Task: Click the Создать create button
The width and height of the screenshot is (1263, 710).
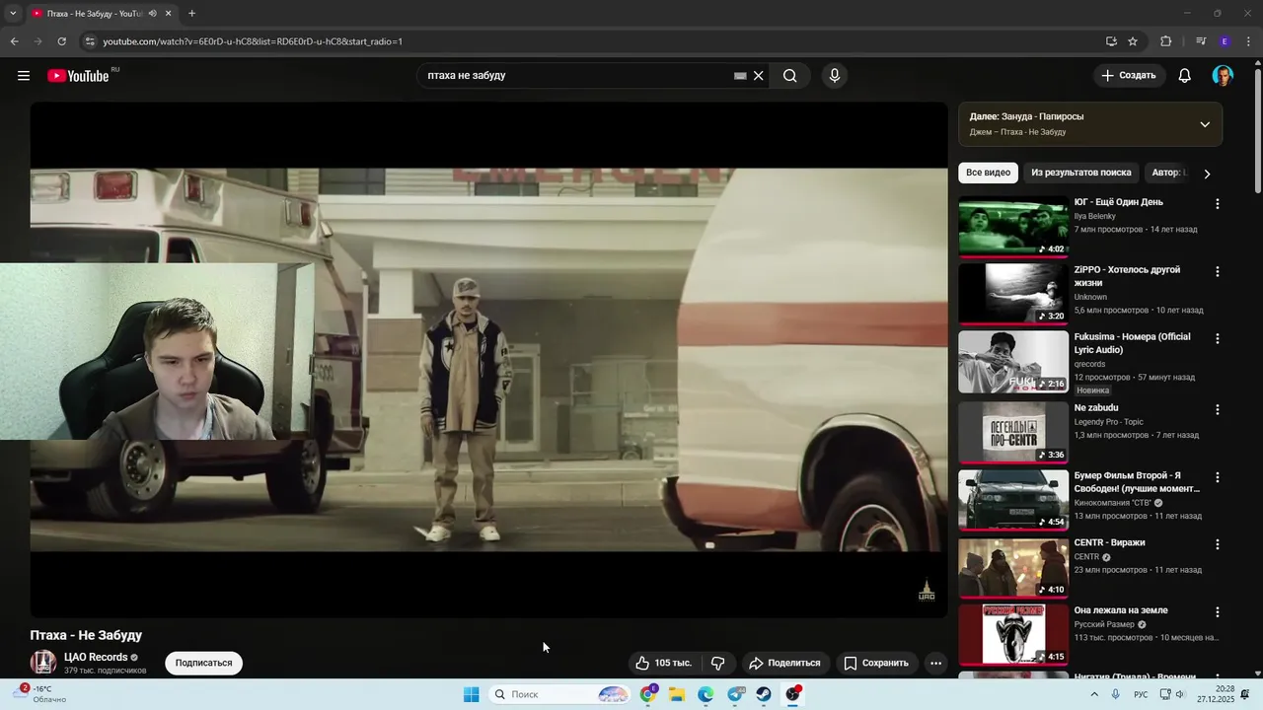Action: coord(1129,76)
